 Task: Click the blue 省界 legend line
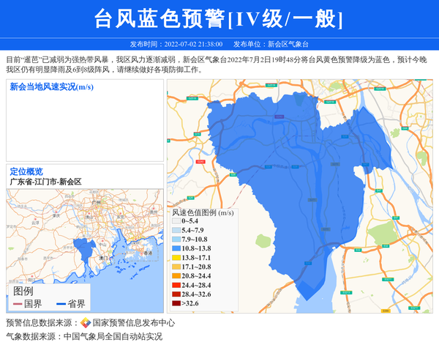(60, 304)
